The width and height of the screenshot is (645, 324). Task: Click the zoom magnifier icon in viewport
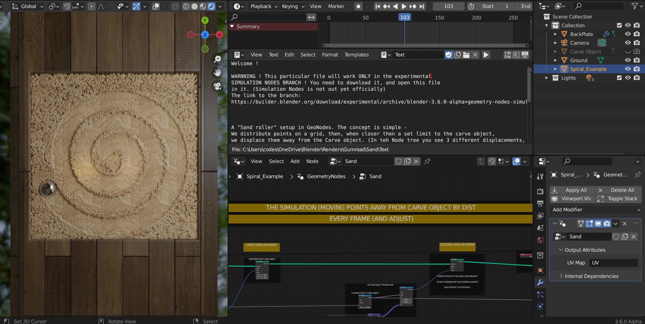click(217, 59)
